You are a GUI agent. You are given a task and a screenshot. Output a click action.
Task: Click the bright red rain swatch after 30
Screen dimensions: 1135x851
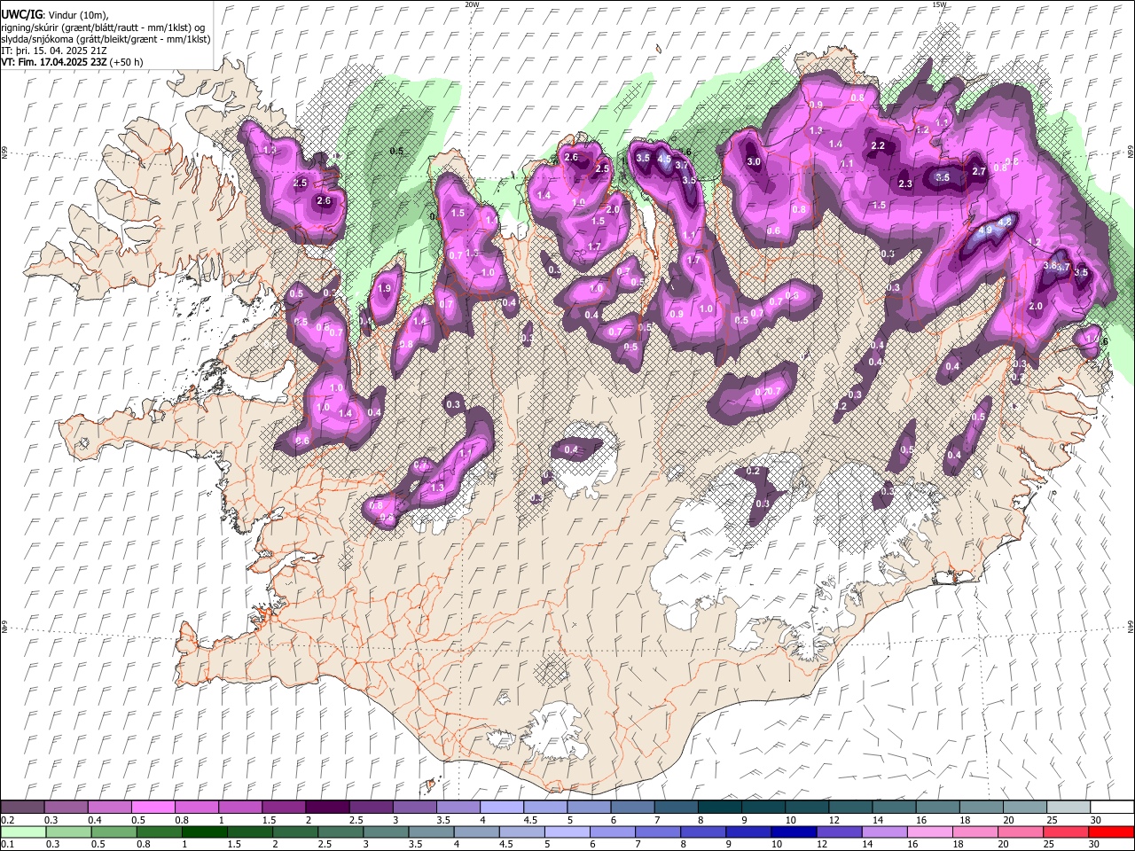pyautogui.click(x=1110, y=831)
